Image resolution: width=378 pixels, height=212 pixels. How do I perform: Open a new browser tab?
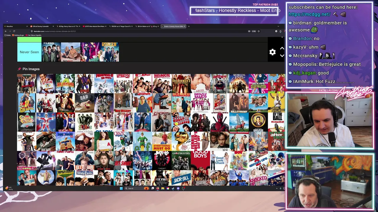[189, 26]
